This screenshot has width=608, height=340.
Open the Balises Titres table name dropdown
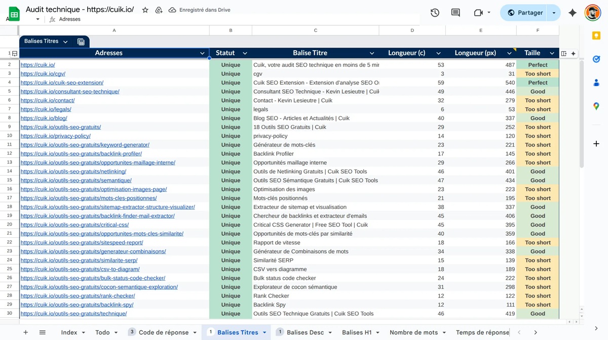[x=65, y=41]
